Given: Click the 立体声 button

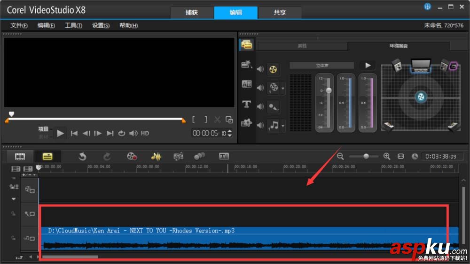Looking at the screenshot, I should point(322,66).
